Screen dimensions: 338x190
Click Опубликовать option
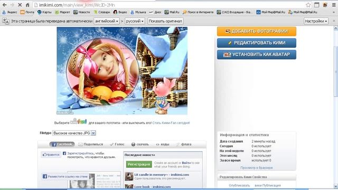(x=239, y=185)
